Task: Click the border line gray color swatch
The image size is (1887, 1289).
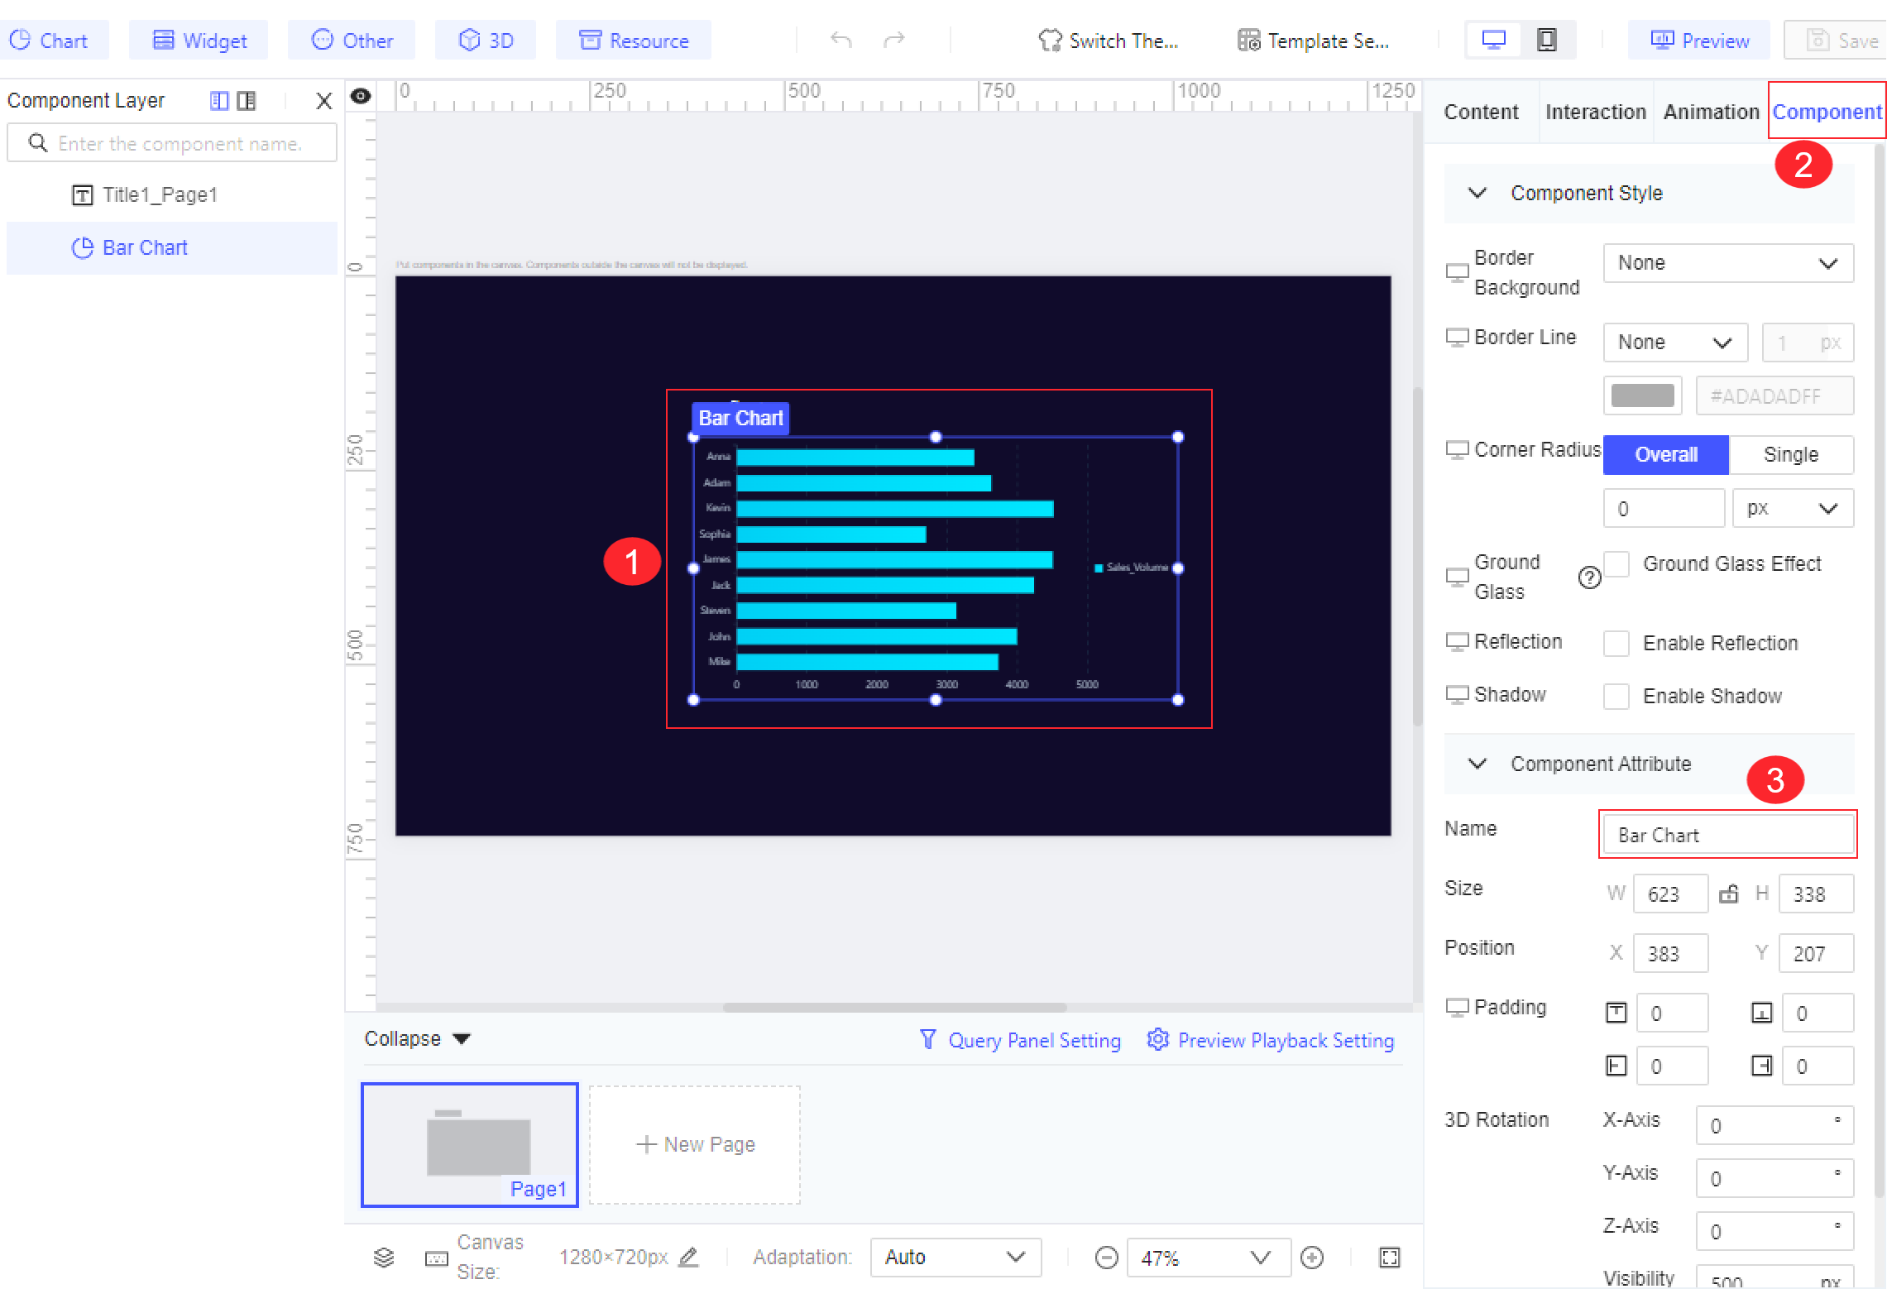Action: tap(1642, 395)
